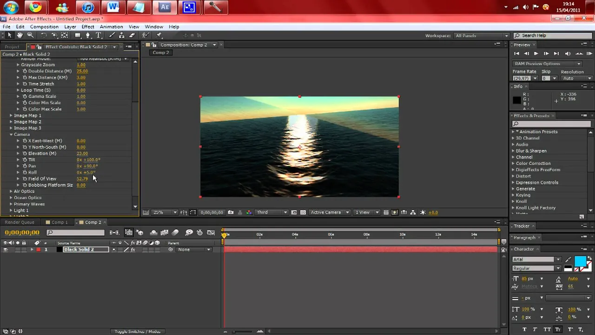The height and width of the screenshot is (335, 595).
Task: Expand the Air Optics group
Action: (x=11, y=191)
